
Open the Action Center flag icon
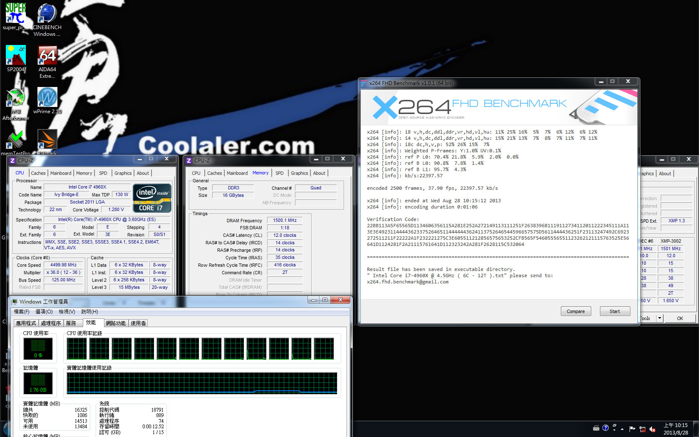pos(632,429)
